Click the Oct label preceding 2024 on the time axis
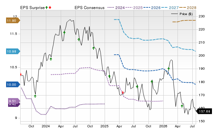Image resolution: width=216 pixels, height=128 pixels. 31,126
